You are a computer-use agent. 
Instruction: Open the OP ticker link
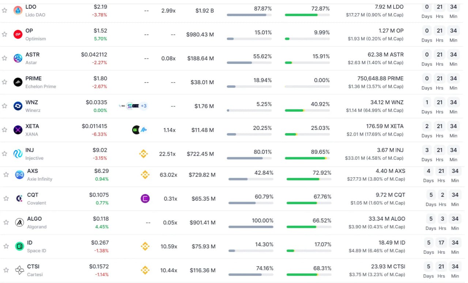click(29, 31)
